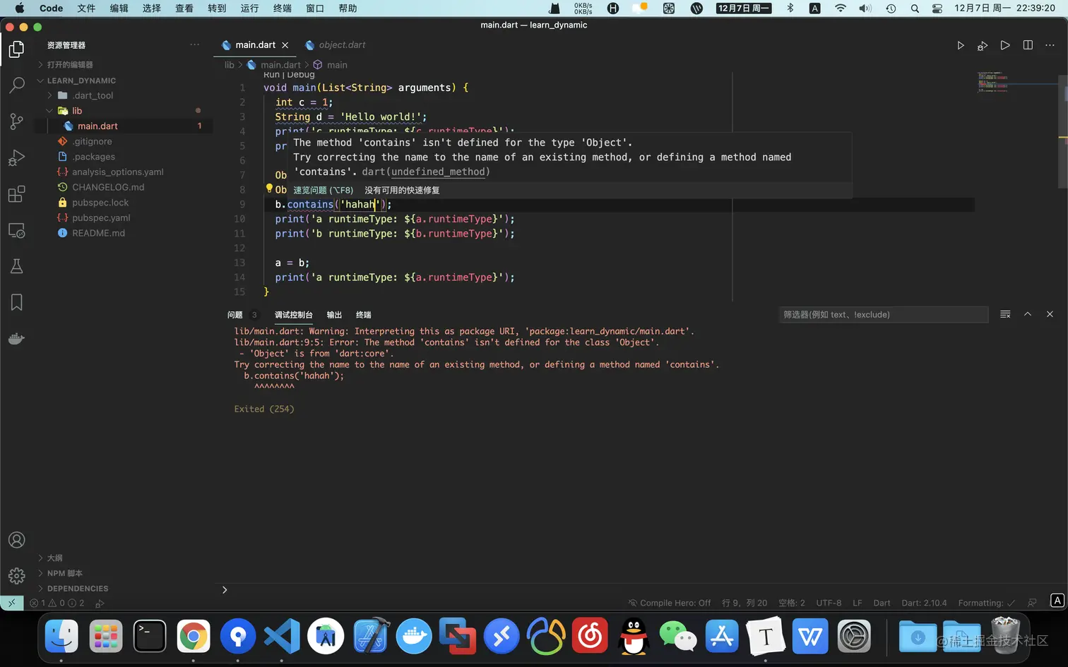Open pubspec.yaml in file tree

(x=124, y=218)
